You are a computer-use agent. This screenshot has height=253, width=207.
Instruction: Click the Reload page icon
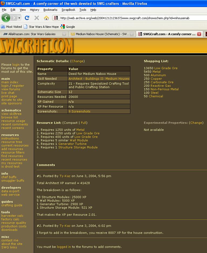point(27,18)
